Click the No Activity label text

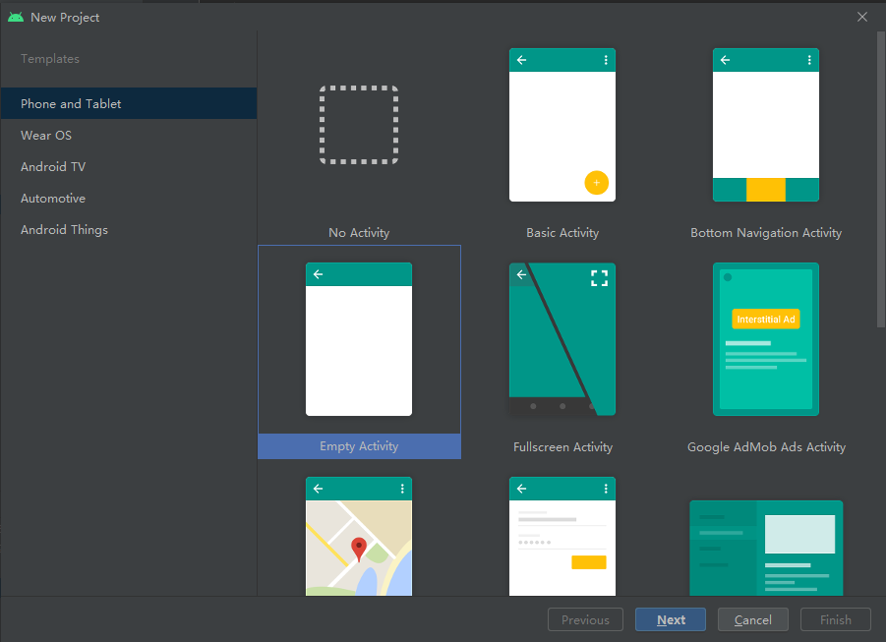pos(359,232)
